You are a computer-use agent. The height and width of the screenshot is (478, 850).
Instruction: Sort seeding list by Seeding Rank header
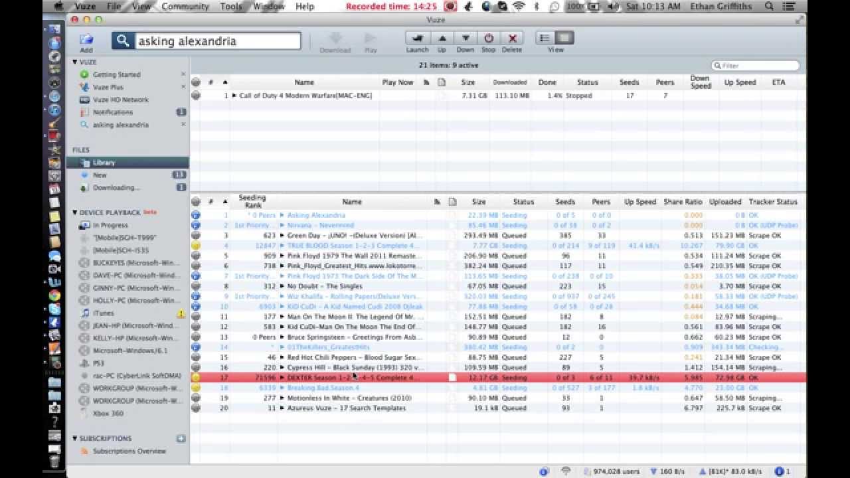click(252, 201)
